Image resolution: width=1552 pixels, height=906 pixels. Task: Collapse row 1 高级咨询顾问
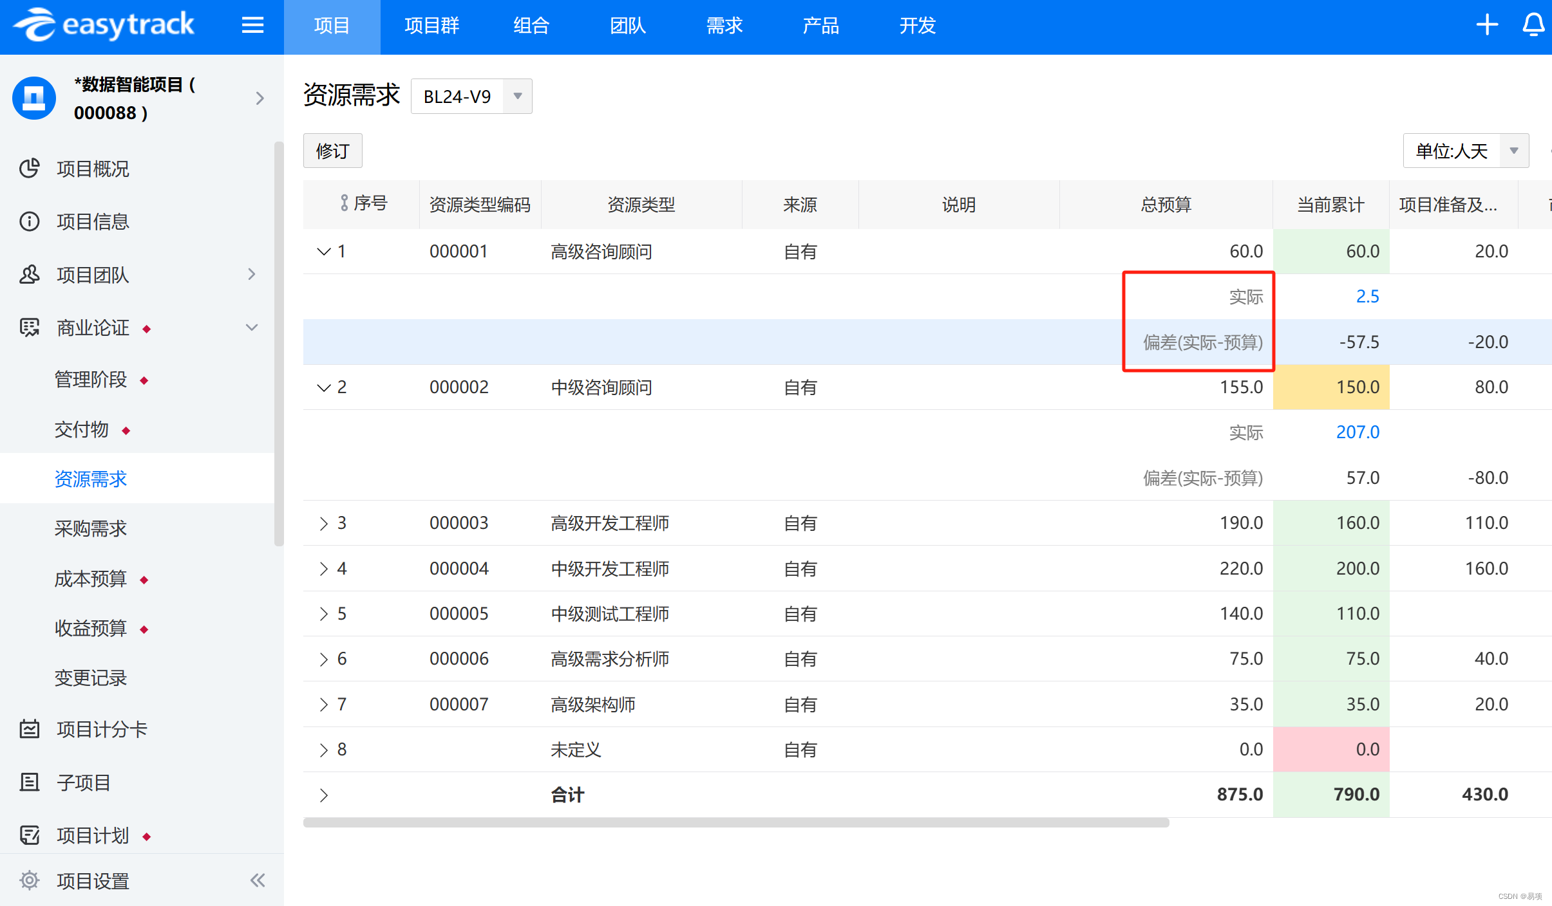[324, 252]
